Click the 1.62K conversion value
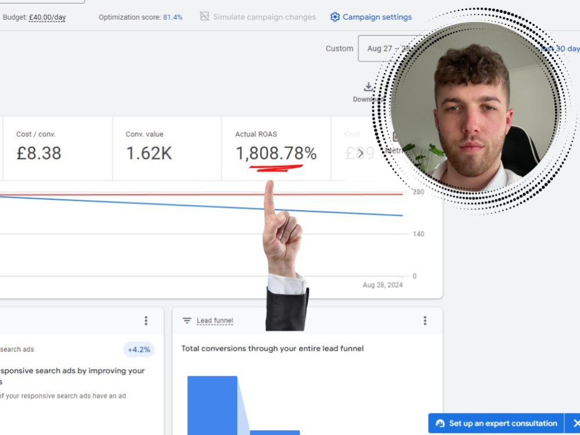 [149, 153]
